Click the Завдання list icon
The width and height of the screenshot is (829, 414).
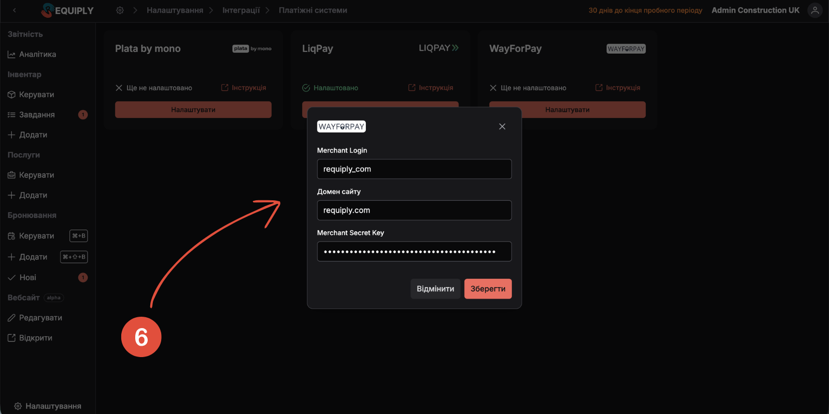click(11, 115)
